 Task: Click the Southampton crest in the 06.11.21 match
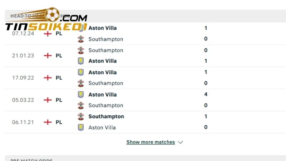[x=81, y=116]
